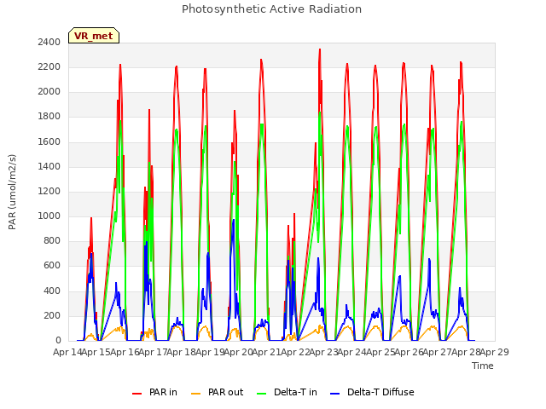546x409 pixels.
Task: Click the red PAR in legend swatch
Action: point(136,394)
